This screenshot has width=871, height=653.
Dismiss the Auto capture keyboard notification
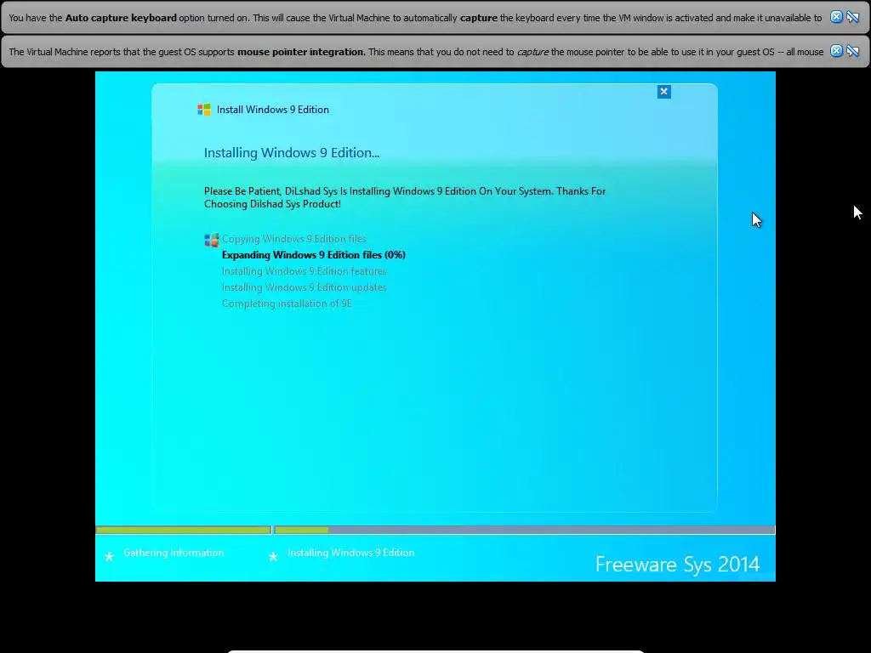836,17
